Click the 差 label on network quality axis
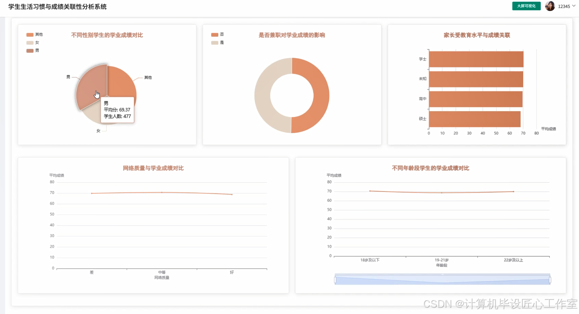 (92, 272)
